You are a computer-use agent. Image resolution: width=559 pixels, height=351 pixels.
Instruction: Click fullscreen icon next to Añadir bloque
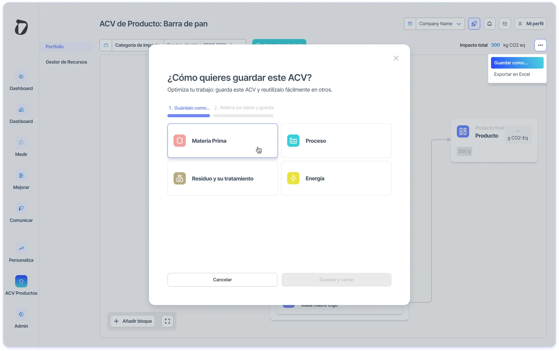pyautogui.click(x=167, y=321)
